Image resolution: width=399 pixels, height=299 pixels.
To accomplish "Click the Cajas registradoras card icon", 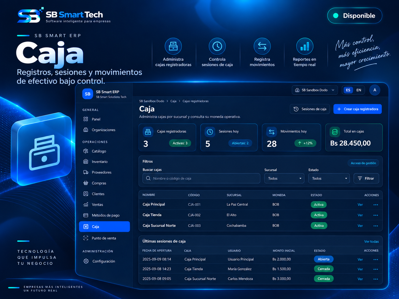I will point(148,132).
